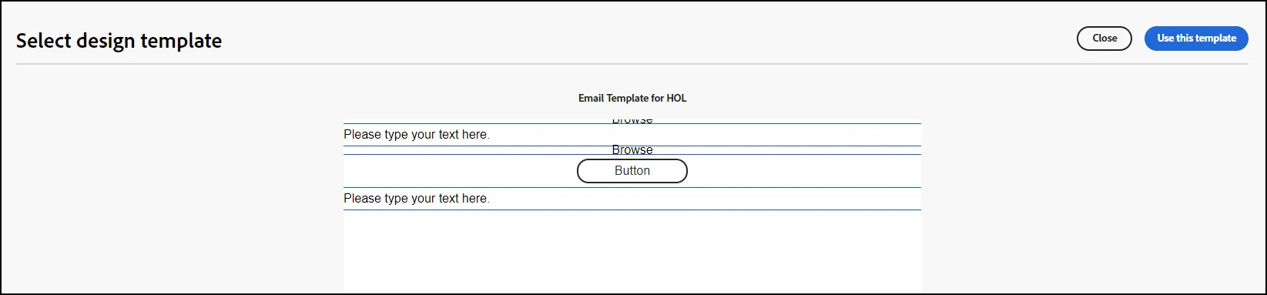Click the blue line beneath first text block

632,146
